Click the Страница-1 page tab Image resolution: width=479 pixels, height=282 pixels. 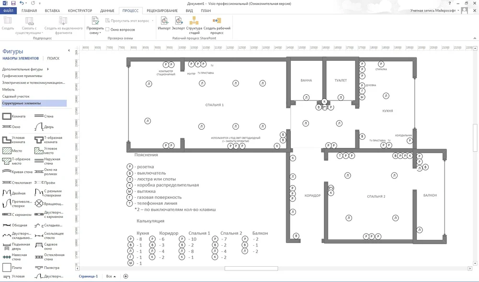coord(88,276)
